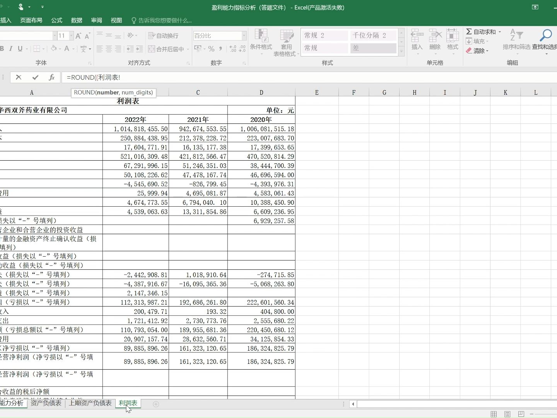The image size is (557, 418).
Task: Confirm formula with the checkmark icon
Action: [35, 77]
